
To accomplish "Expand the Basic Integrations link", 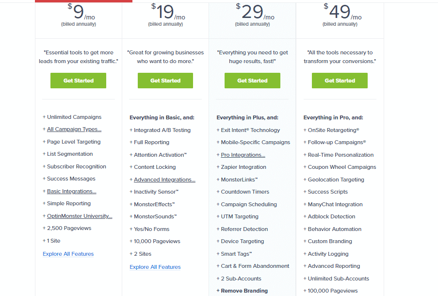I will coord(71,191).
